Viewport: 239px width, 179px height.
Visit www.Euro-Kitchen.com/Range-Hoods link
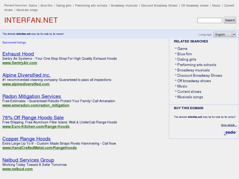(36, 126)
